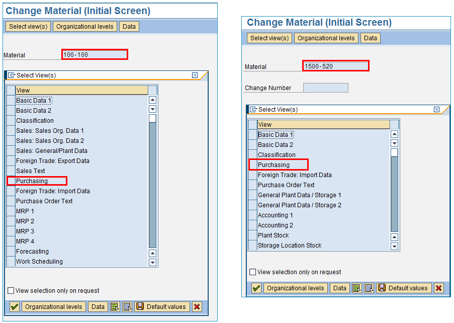Click the Select All views icon in left dialog
This screenshot has width=454, height=323.
(x=115, y=306)
